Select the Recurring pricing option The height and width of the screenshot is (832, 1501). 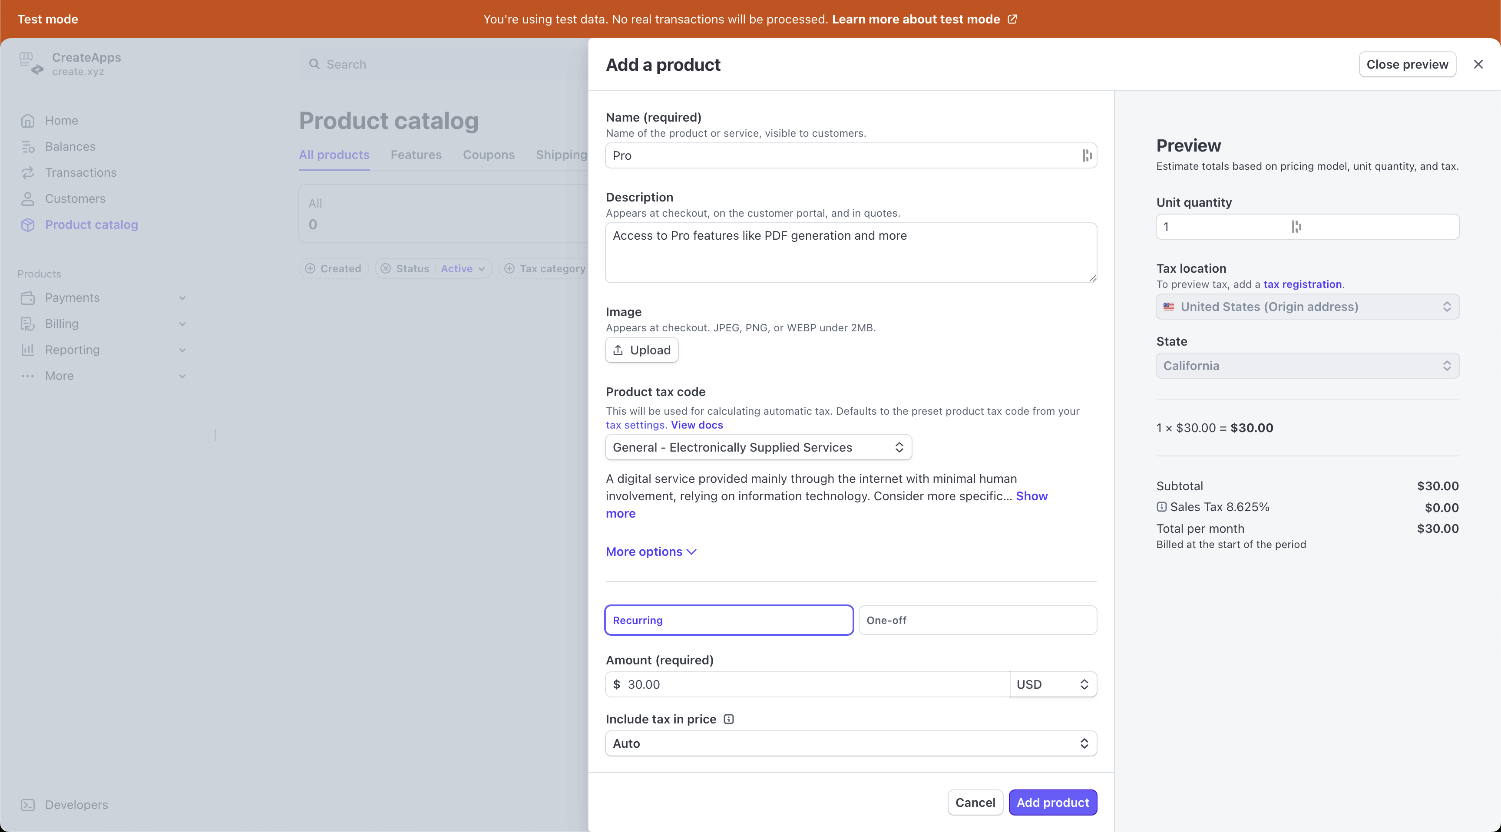pos(728,620)
